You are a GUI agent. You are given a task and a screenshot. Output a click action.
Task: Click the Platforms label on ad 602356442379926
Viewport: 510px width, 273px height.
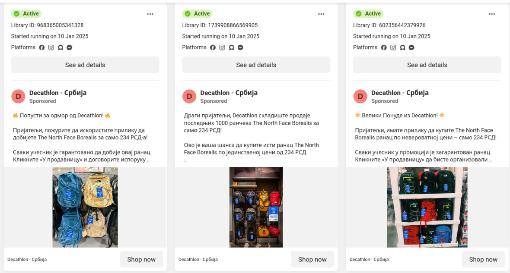365,47
